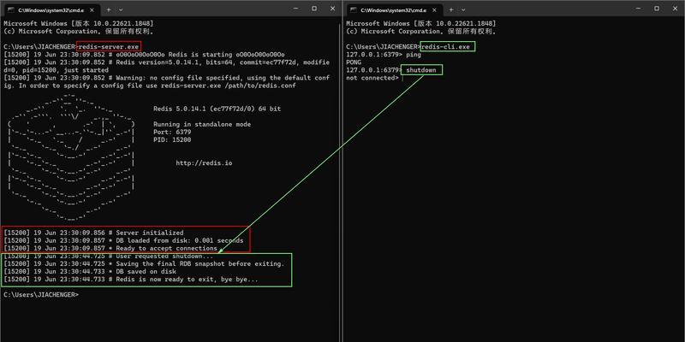The height and width of the screenshot is (342, 685).
Task: Open a new tab in left terminal window
Action: pyautogui.click(x=109, y=9)
